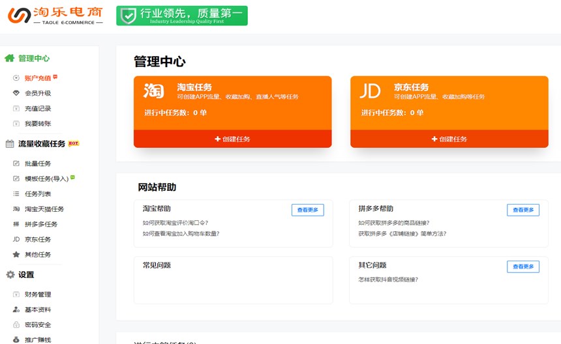Open 财务管理 in sidebar
Screen dimensions: 561x344
click(x=38, y=294)
